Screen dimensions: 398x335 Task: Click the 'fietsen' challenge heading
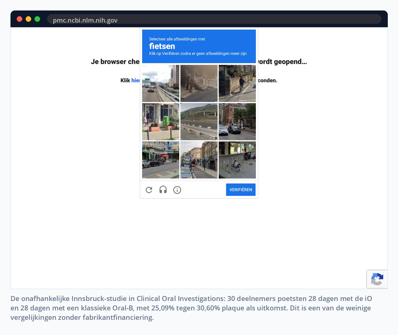tap(162, 46)
